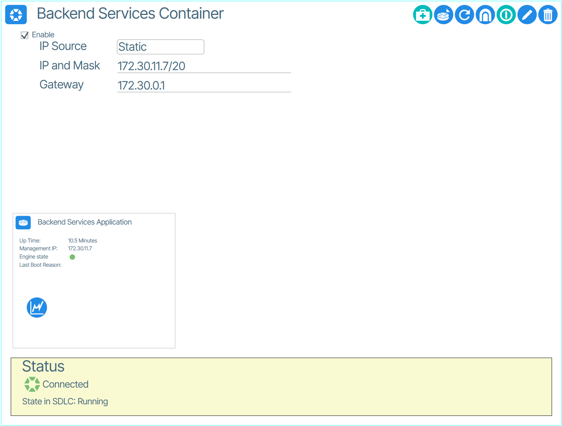The height and width of the screenshot is (426, 562).
Task: Click the State in SDLC: Running text
Action: pyautogui.click(x=65, y=402)
